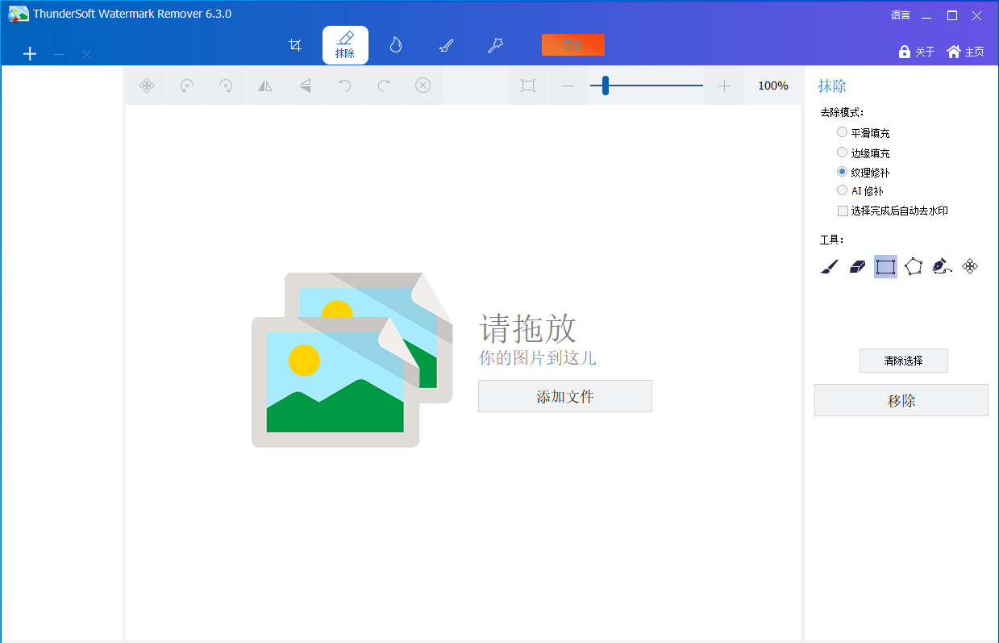Select AI 修补 removal mode
Screen dimensions: 999x643
click(x=860, y=191)
